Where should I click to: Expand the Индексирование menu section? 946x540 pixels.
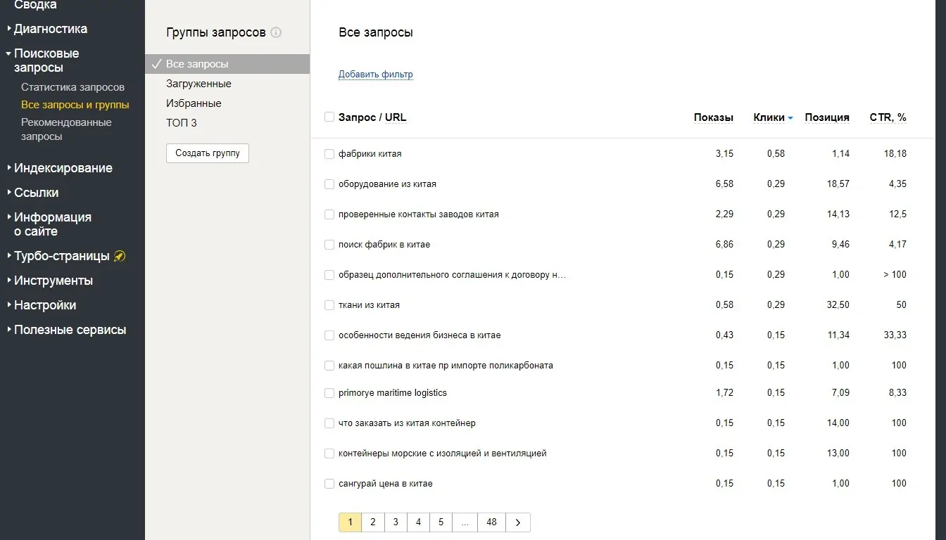(x=63, y=168)
